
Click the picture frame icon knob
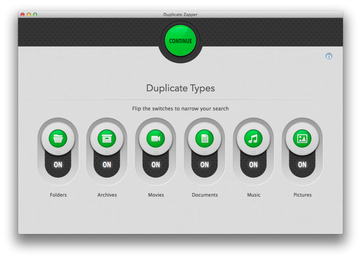pyautogui.click(x=302, y=138)
